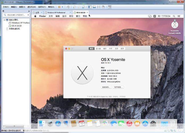
Task: Open Notification Center list icon
Action: pyautogui.click(x=179, y=16)
